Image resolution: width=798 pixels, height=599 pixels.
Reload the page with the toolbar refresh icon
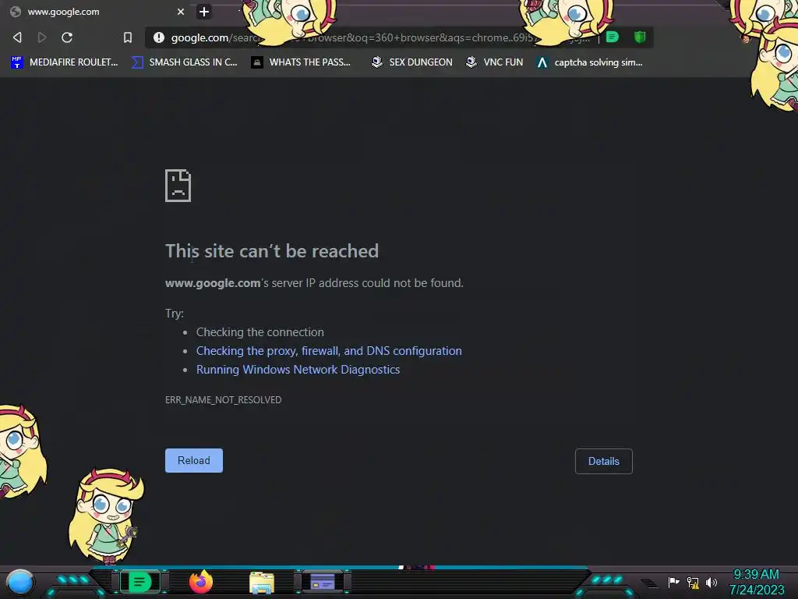click(67, 37)
